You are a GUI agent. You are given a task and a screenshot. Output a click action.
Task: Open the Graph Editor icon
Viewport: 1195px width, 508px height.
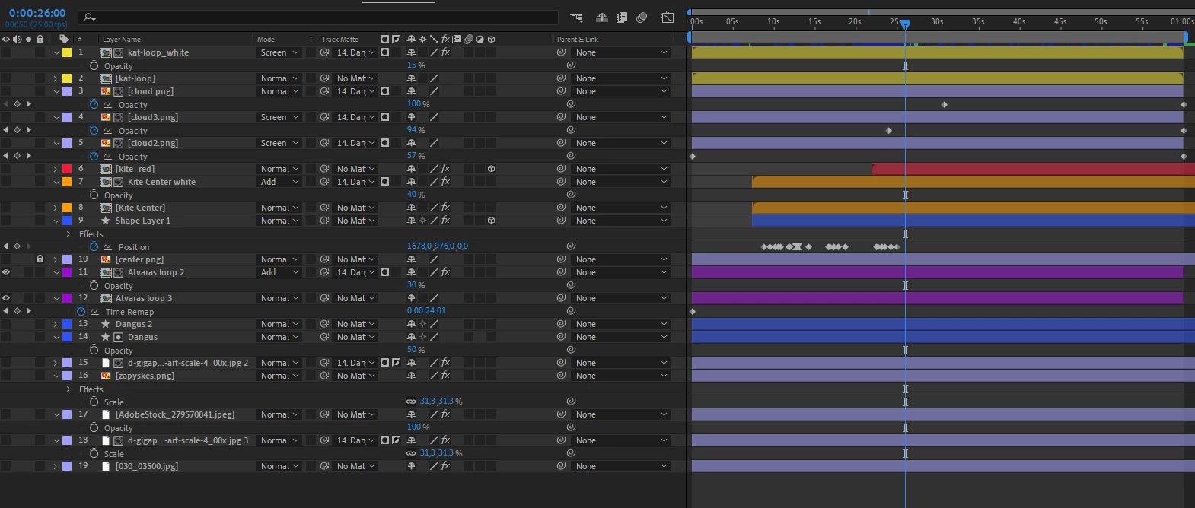coord(668,17)
